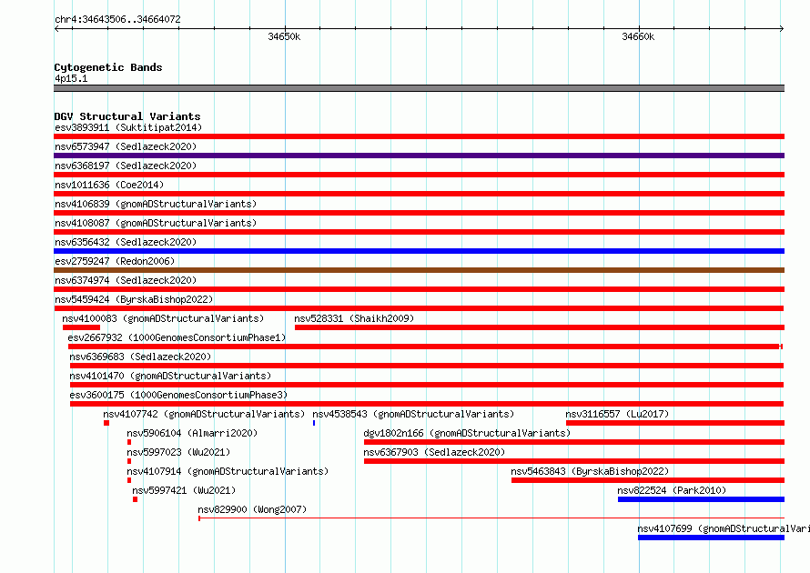Screen dimensions: 810x573
Task: Click the nsv6356432 (Sedlazeck2020) label
Action: click(126, 242)
